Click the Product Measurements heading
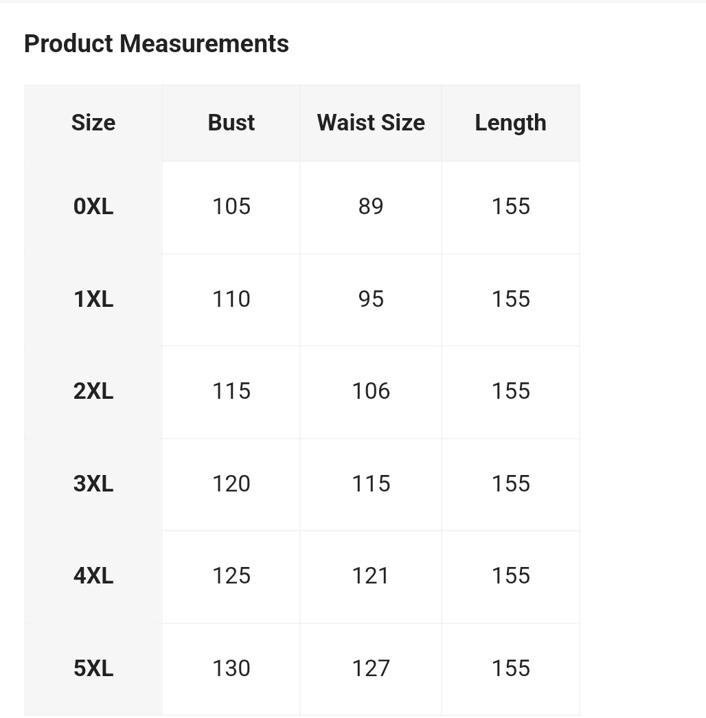706x718 pixels. [157, 44]
